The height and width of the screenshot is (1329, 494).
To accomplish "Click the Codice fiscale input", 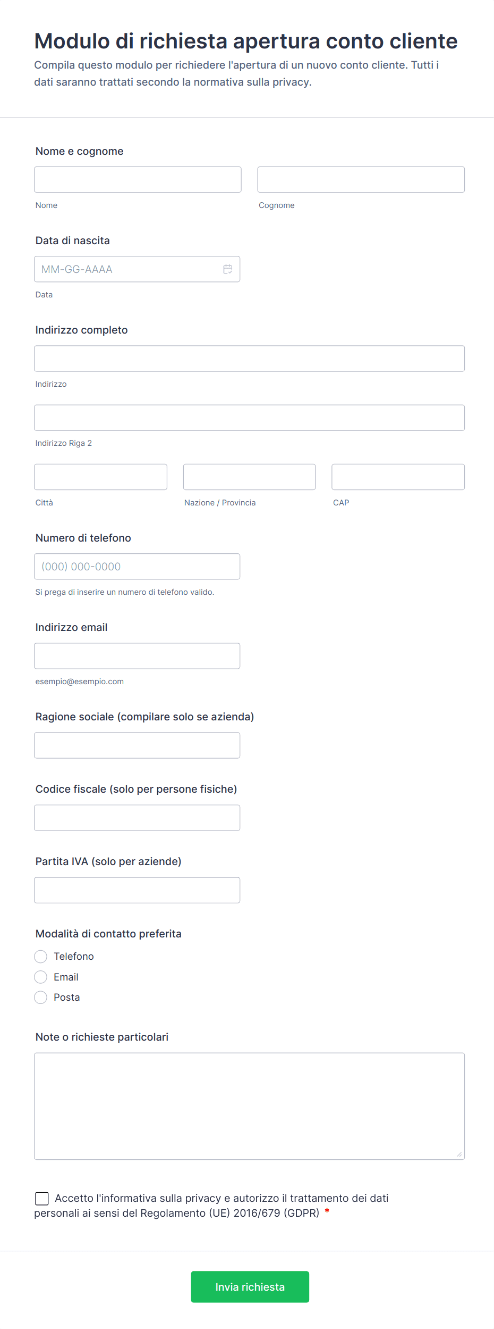I will pyautogui.click(x=137, y=818).
